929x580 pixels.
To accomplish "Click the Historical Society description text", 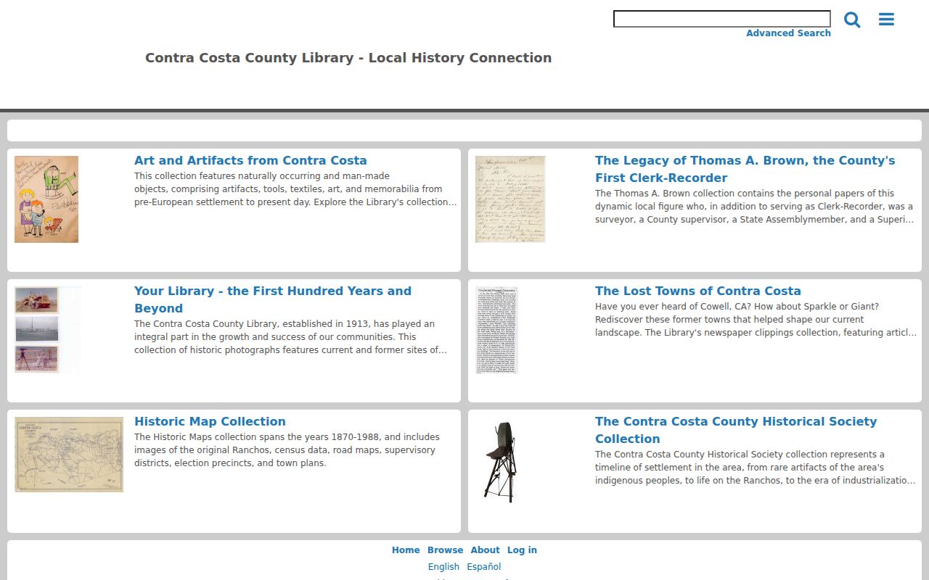I will 756,468.
